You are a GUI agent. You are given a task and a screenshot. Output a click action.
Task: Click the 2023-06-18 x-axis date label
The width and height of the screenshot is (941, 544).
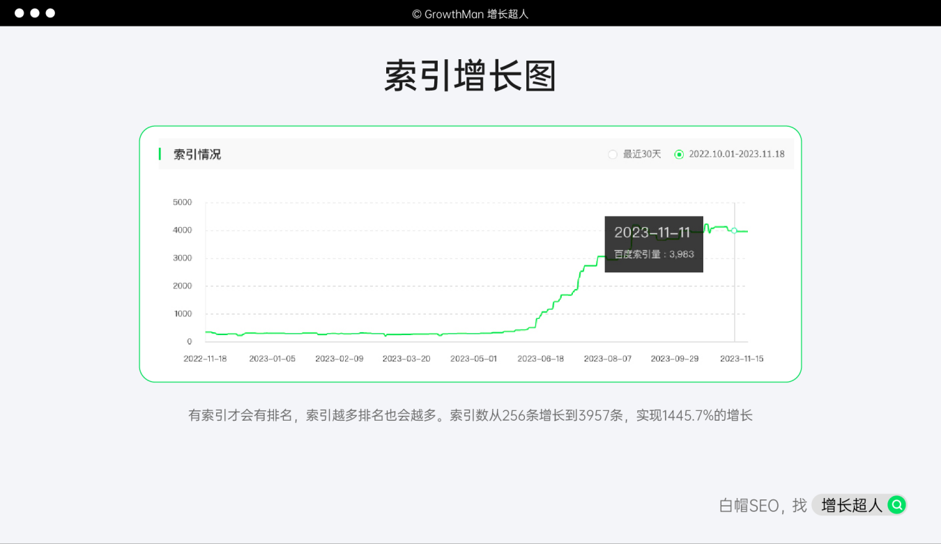(540, 359)
